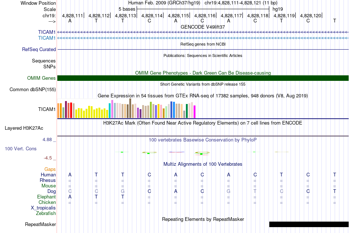Screen dimensions: 349x233
Task: Open the GTEx TICAM1 expression bar chart
Action: click(x=126, y=108)
